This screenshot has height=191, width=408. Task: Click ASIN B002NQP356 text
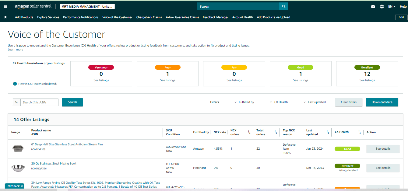click(x=39, y=168)
